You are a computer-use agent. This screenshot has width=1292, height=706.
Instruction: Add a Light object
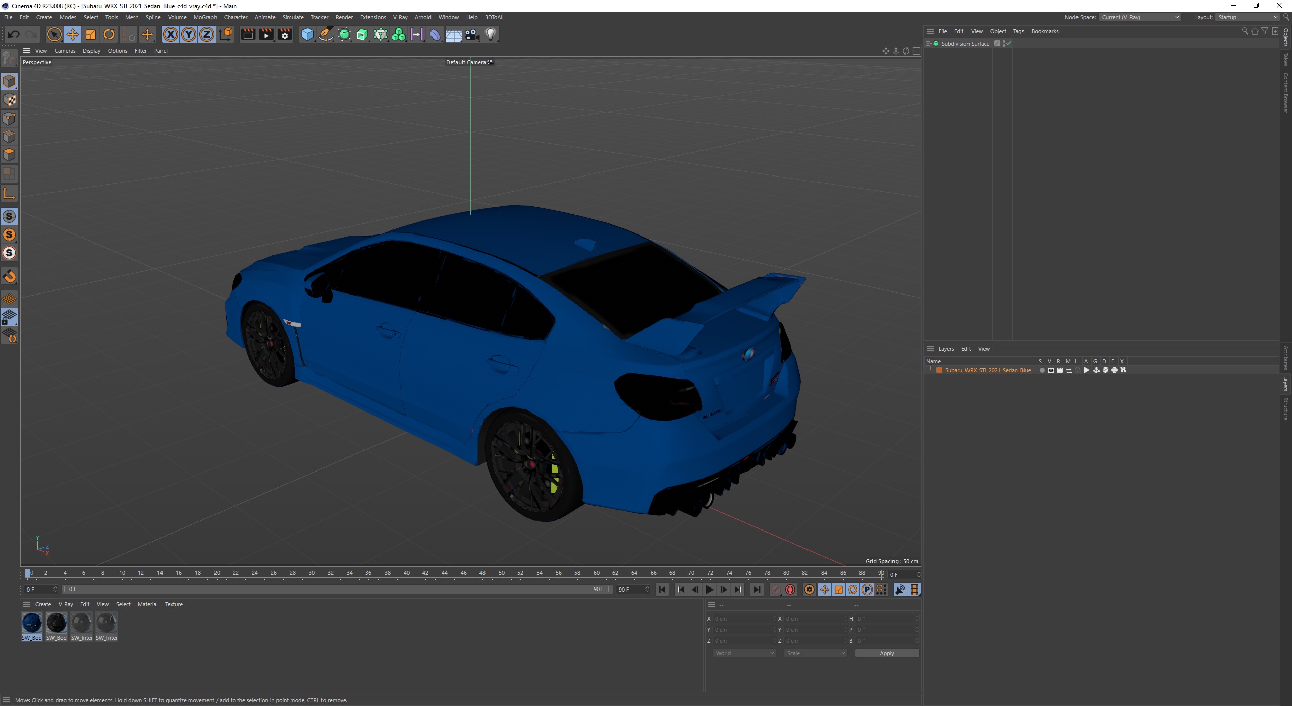(491, 34)
